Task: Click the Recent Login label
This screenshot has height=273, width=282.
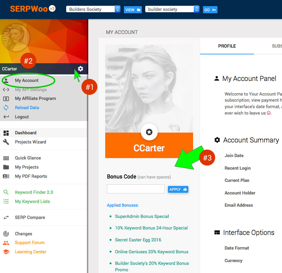Action: [238, 168]
